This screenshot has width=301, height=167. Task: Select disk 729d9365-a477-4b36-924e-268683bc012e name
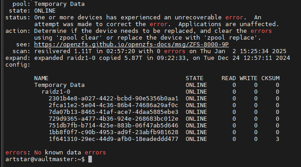coord(114,119)
